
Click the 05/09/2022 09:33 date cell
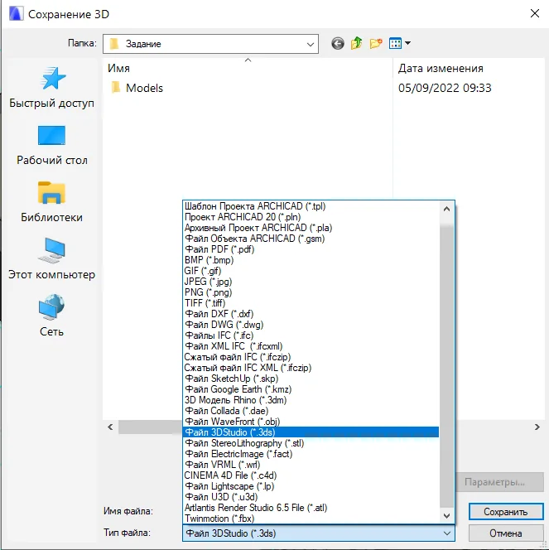pyautogui.click(x=445, y=88)
